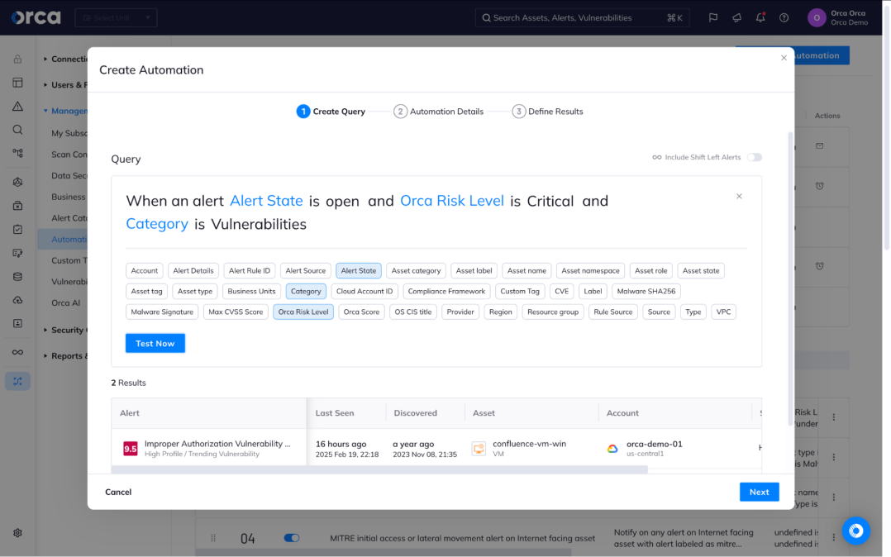The width and height of the screenshot is (891, 557).
Task: Open the settings gear icon in sidebar
Action: [x=17, y=533]
